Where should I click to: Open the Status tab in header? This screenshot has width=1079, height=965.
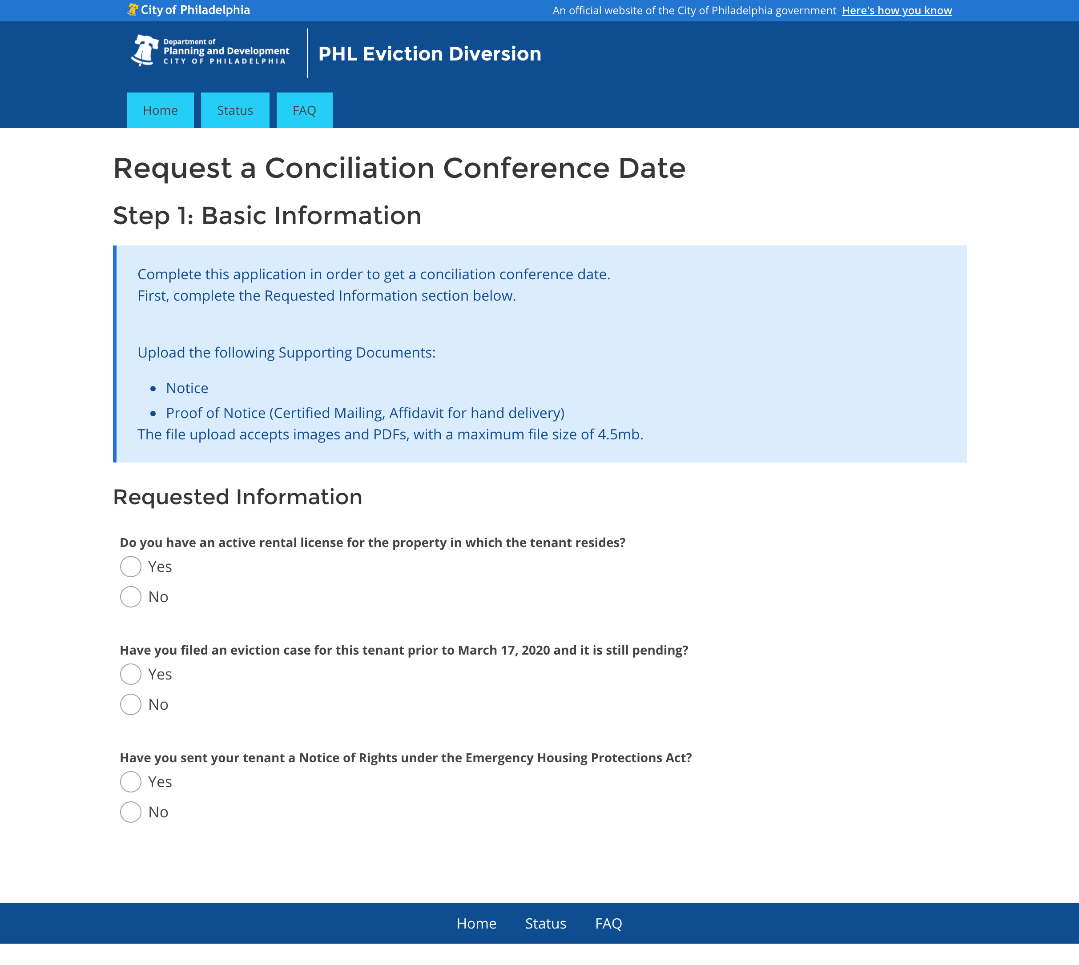pyautogui.click(x=235, y=110)
